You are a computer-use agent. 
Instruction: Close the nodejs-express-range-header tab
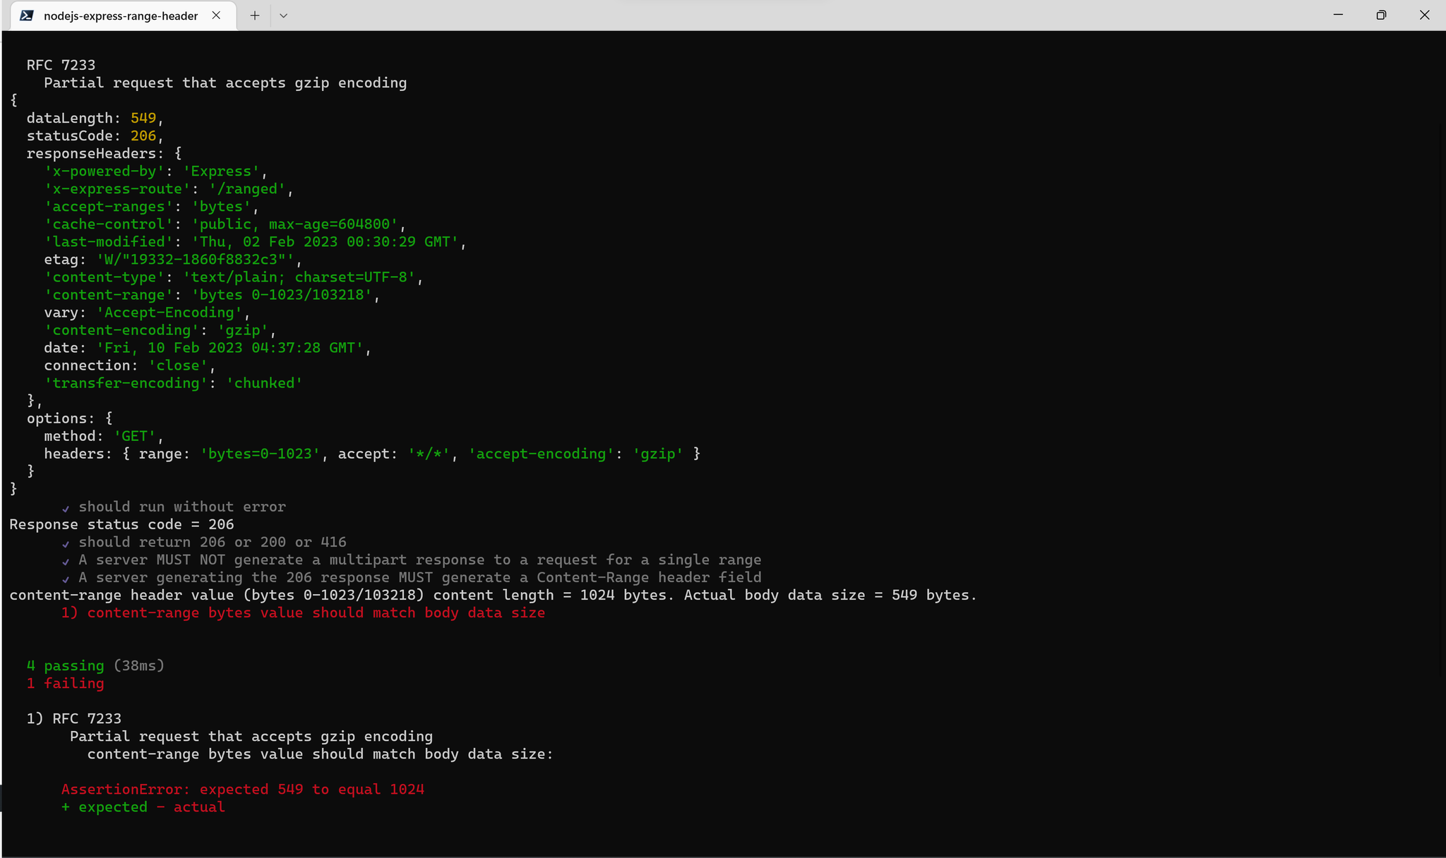tap(216, 15)
